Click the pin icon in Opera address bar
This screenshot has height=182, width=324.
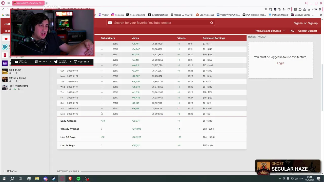[x=266, y=9]
